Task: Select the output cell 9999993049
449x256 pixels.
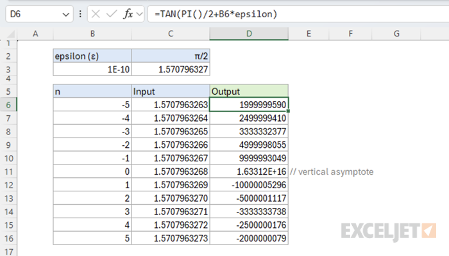Action: pyautogui.click(x=249, y=158)
